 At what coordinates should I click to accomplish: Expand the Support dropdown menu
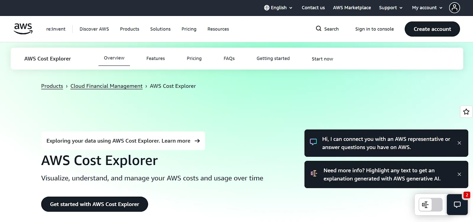(x=391, y=8)
